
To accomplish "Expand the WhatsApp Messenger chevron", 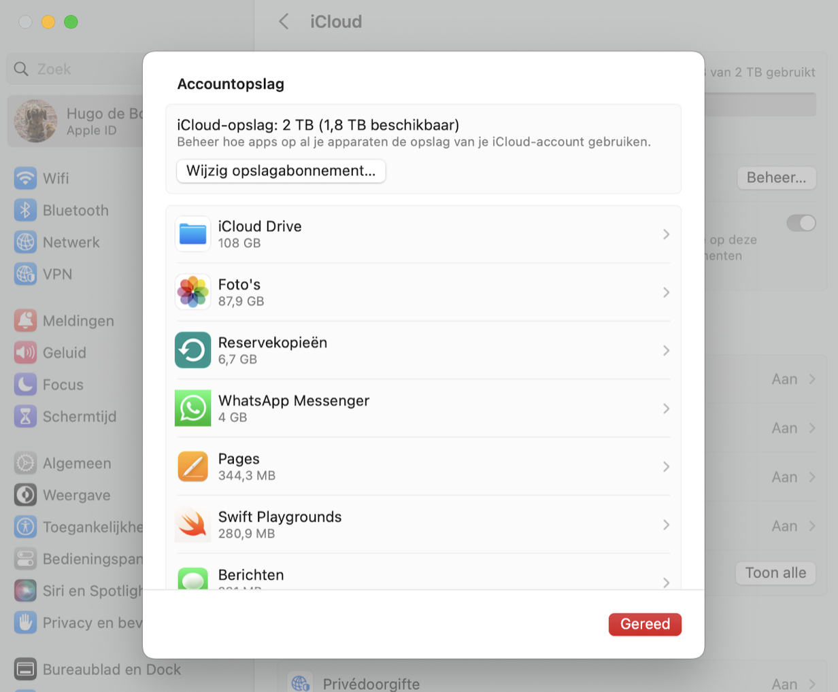I will (666, 409).
